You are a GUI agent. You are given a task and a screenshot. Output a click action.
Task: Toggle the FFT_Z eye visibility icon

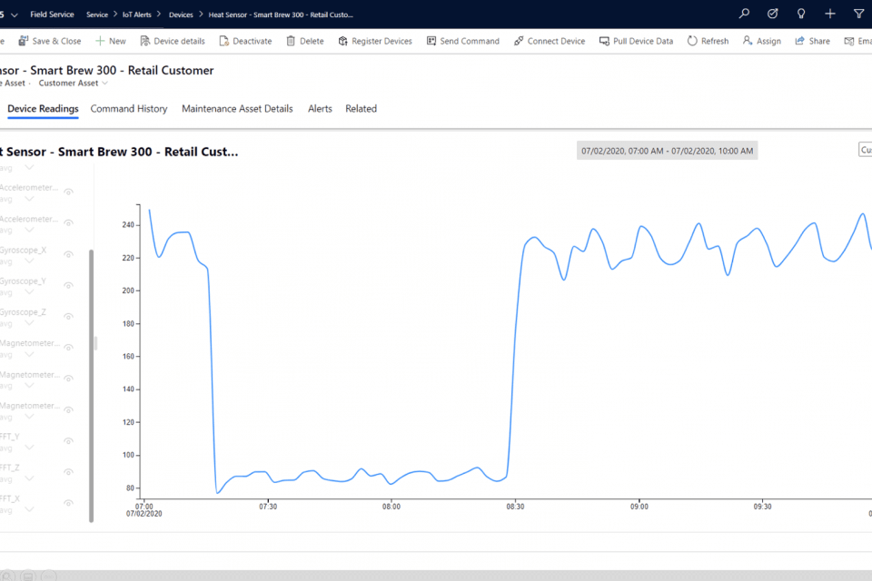coord(68,470)
